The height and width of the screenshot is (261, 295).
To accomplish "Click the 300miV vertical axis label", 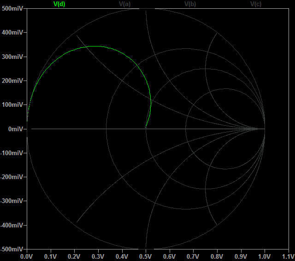I will click(12, 57).
